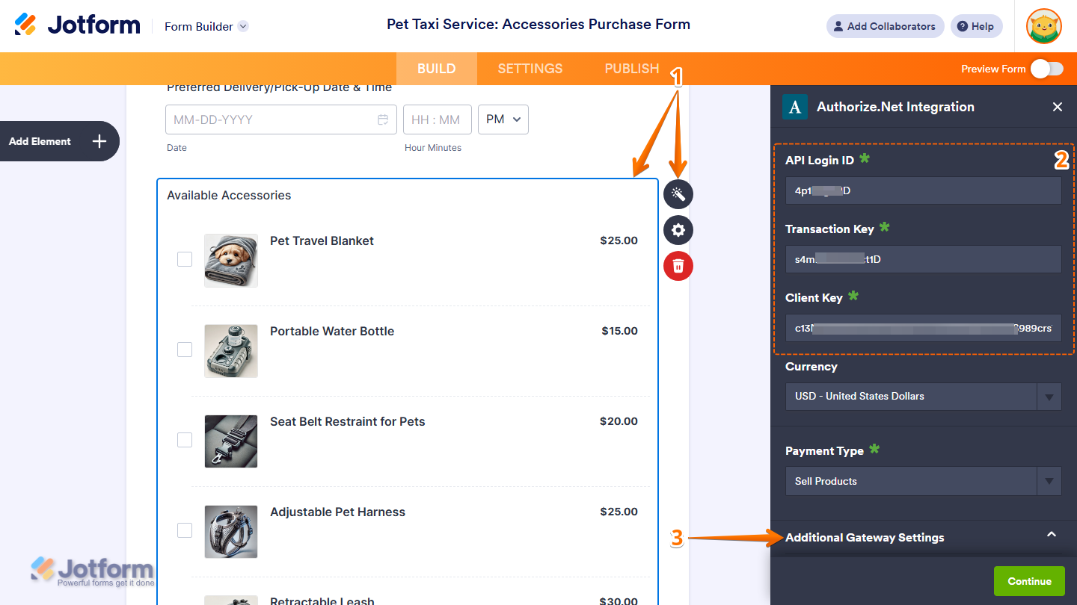Image resolution: width=1077 pixels, height=605 pixels.
Task: Open the calendar picker on the Date field
Action: [384, 120]
